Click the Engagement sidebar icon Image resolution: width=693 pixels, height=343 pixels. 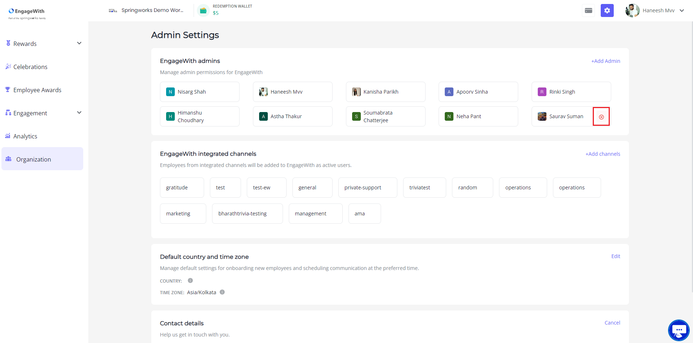pyautogui.click(x=8, y=112)
